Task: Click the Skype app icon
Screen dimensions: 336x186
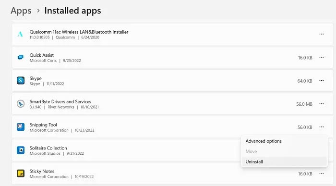Action: click(21, 81)
